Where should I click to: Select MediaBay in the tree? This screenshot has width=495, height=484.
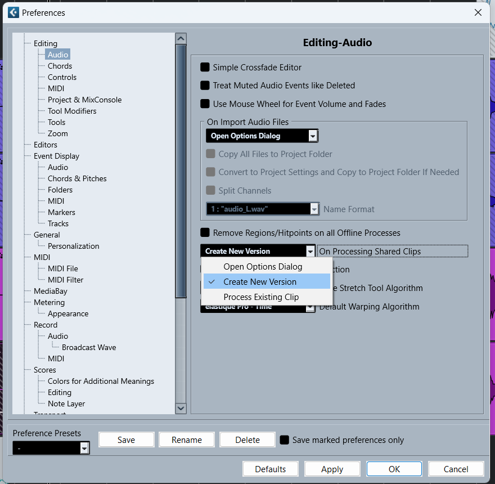(x=51, y=291)
